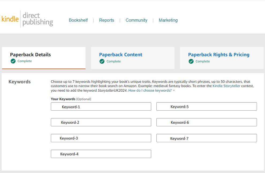Screen dimensions: 265x173
Task: Click the Keyword-5 field
Action: point(206,106)
